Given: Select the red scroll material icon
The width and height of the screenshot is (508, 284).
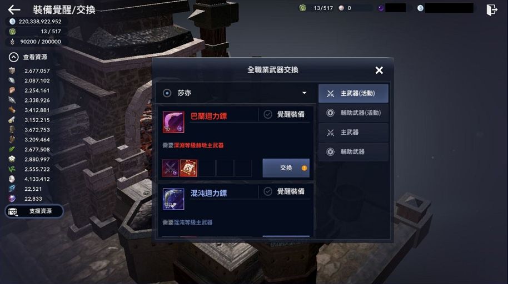Looking at the screenshot, I should point(188,168).
